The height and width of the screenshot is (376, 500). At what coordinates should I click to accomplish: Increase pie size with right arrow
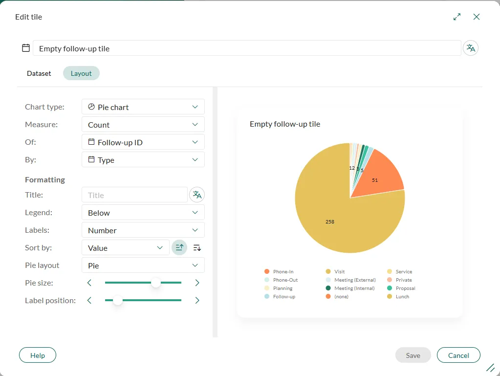[197, 283]
